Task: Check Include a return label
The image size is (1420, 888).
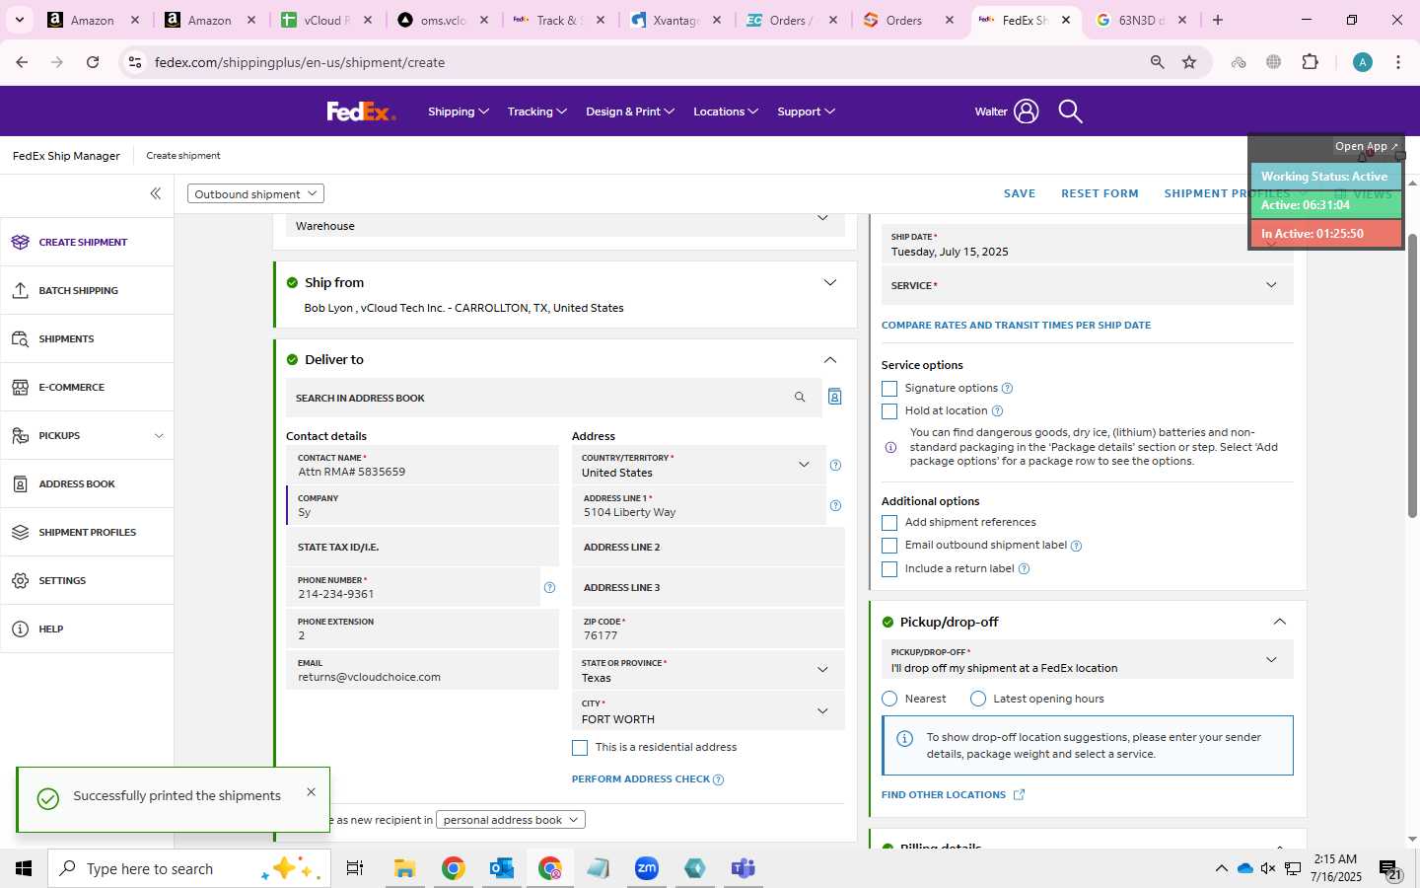Action: [889, 569]
